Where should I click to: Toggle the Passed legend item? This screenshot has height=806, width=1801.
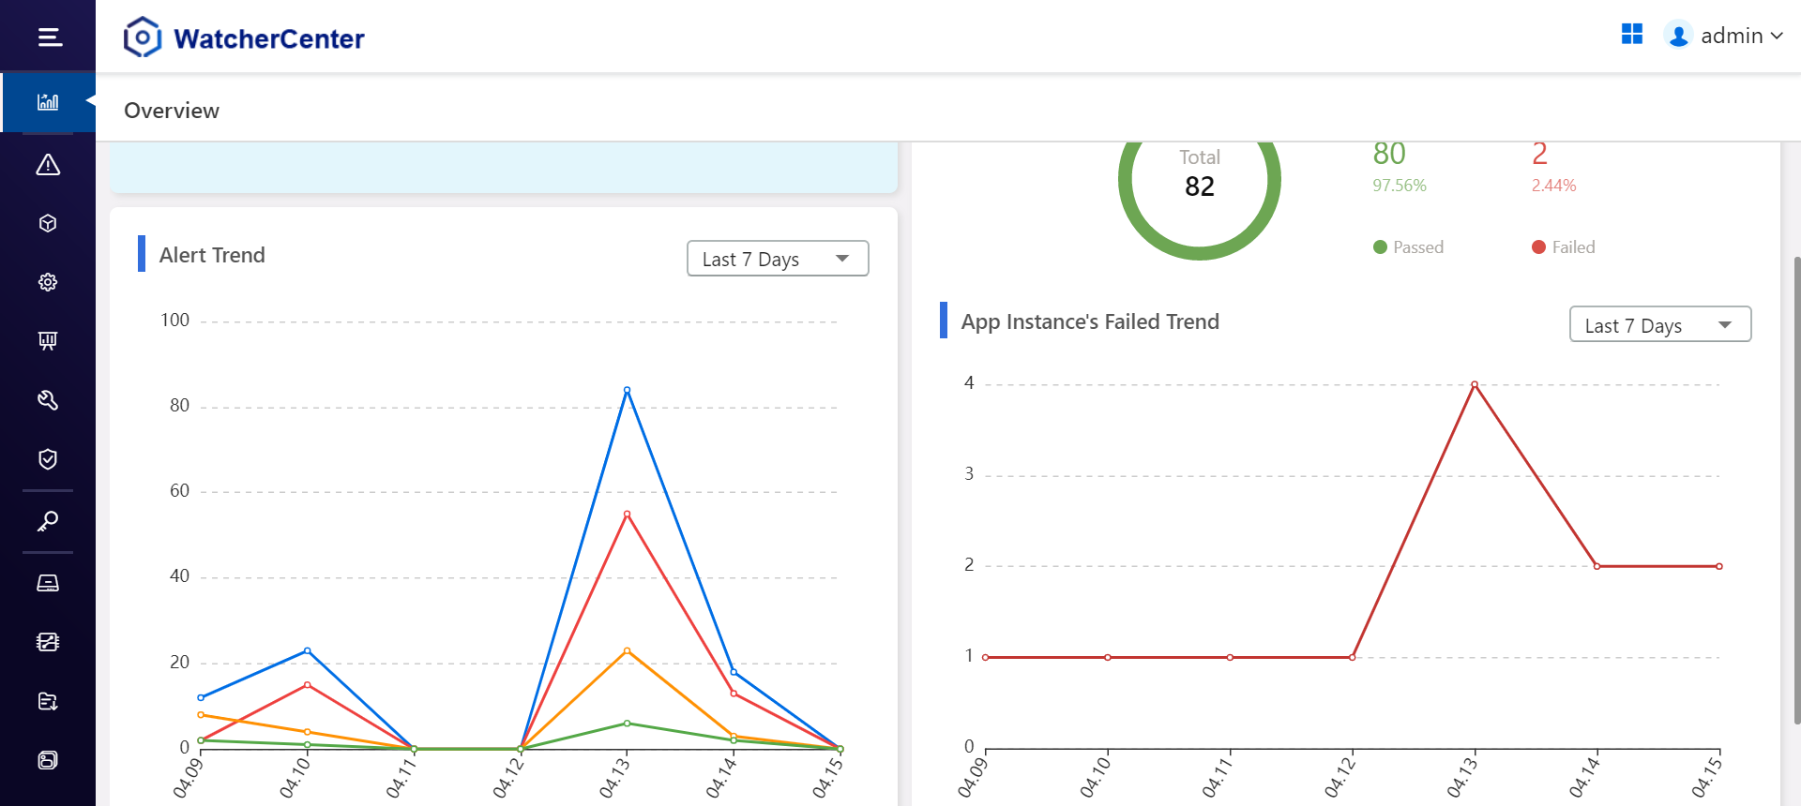1408,247
